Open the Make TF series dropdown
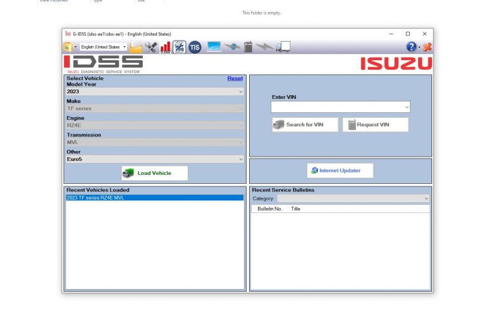The width and height of the screenshot is (488, 310). [x=154, y=108]
